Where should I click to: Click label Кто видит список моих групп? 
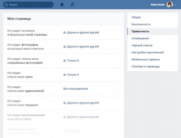click(20, 75)
